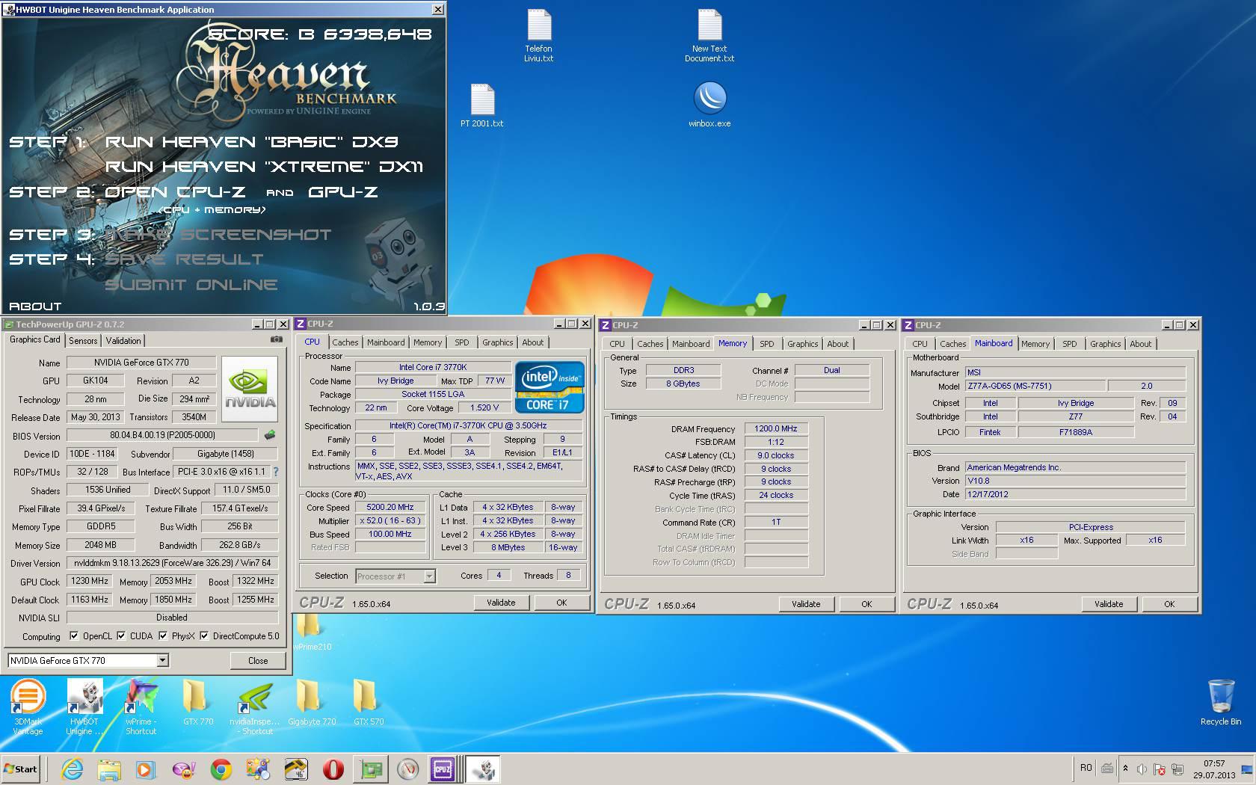1256x785 pixels.
Task: Click the Save Result step in Heaven
Action: [184, 259]
